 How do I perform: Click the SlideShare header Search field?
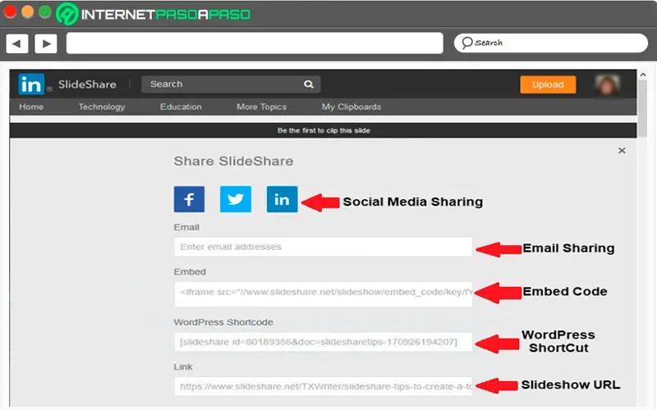coord(231,84)
